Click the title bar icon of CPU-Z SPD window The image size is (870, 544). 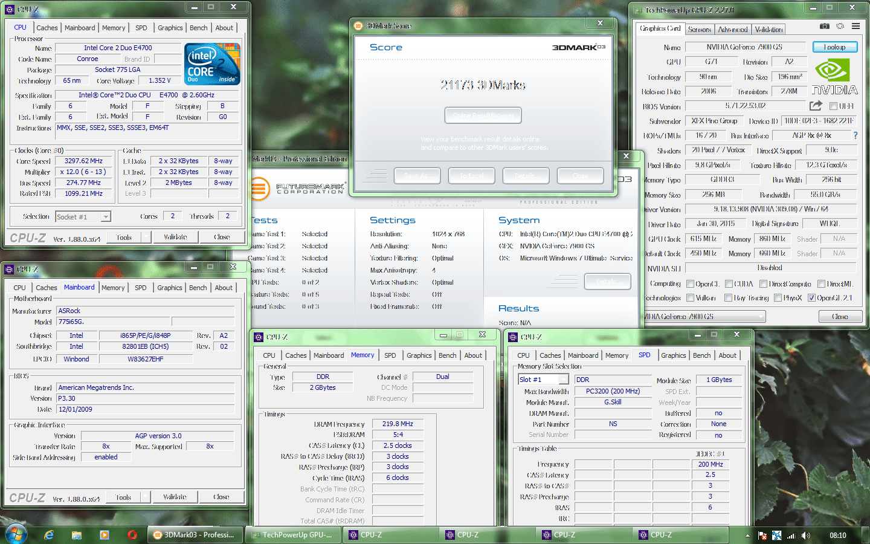pyautogui.click(x=513, y=337)
